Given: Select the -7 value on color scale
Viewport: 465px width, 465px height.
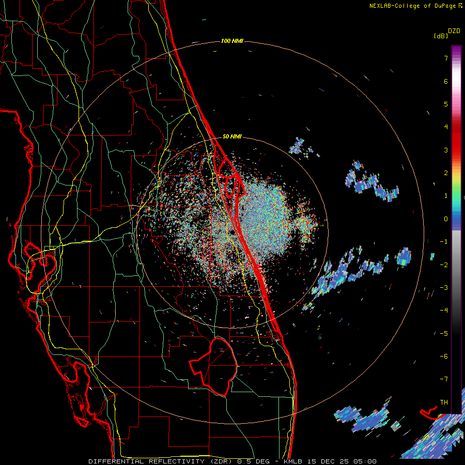Looking at the screenshot, I should (x=444, y=379).
